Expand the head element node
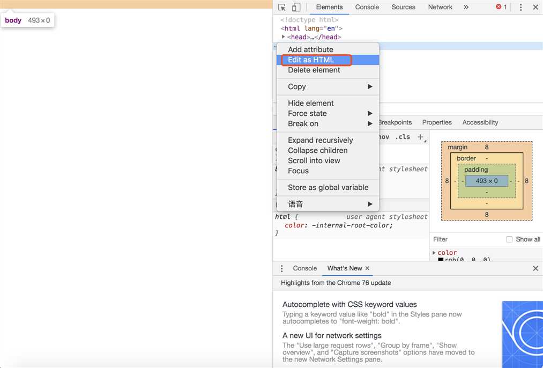543x368 pixels. tap(283, 36)
